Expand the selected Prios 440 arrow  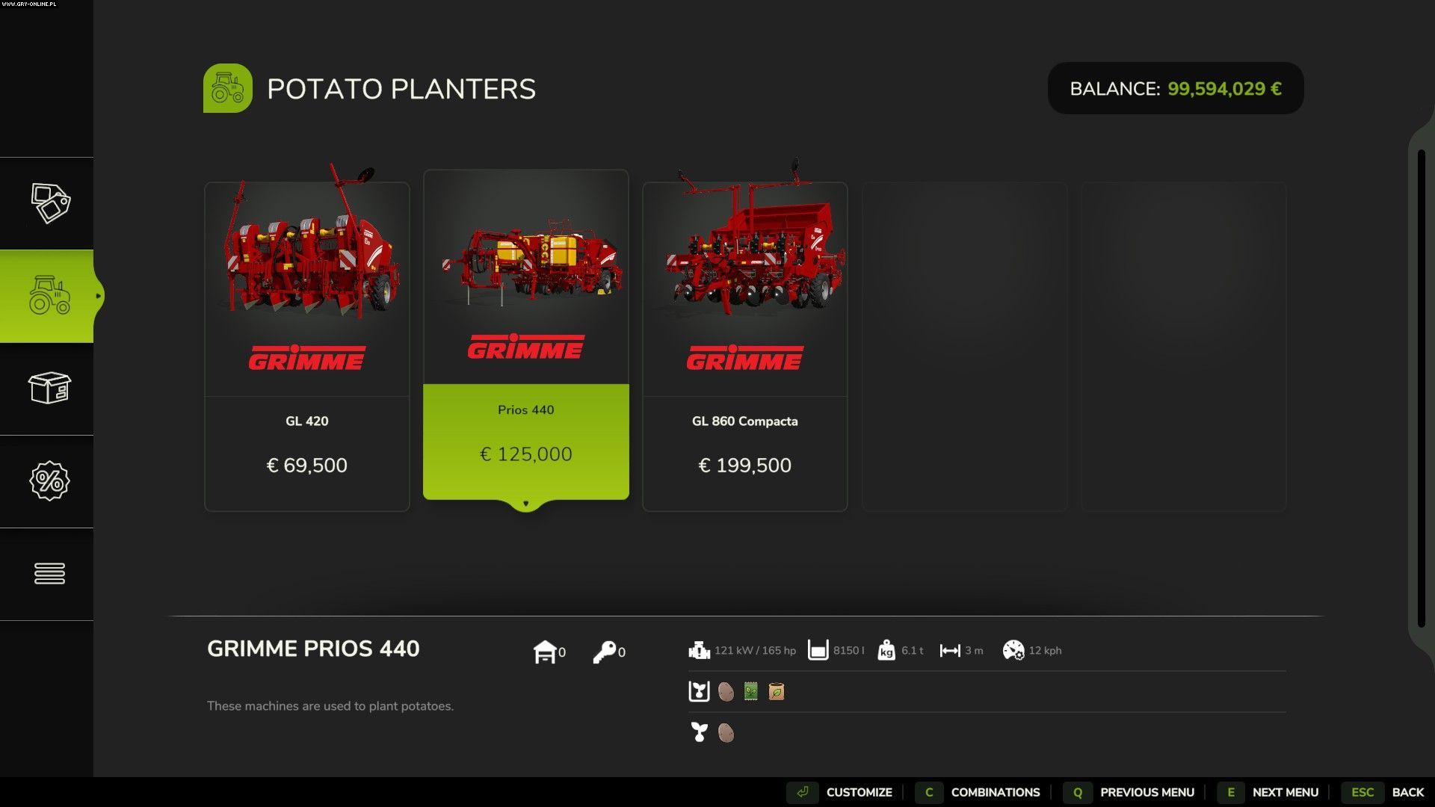tap(526, 504)
